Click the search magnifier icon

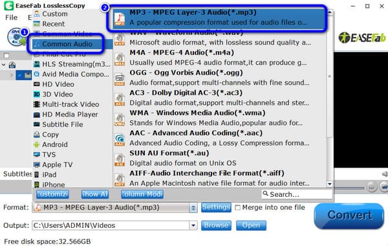[x=265, y=194]
